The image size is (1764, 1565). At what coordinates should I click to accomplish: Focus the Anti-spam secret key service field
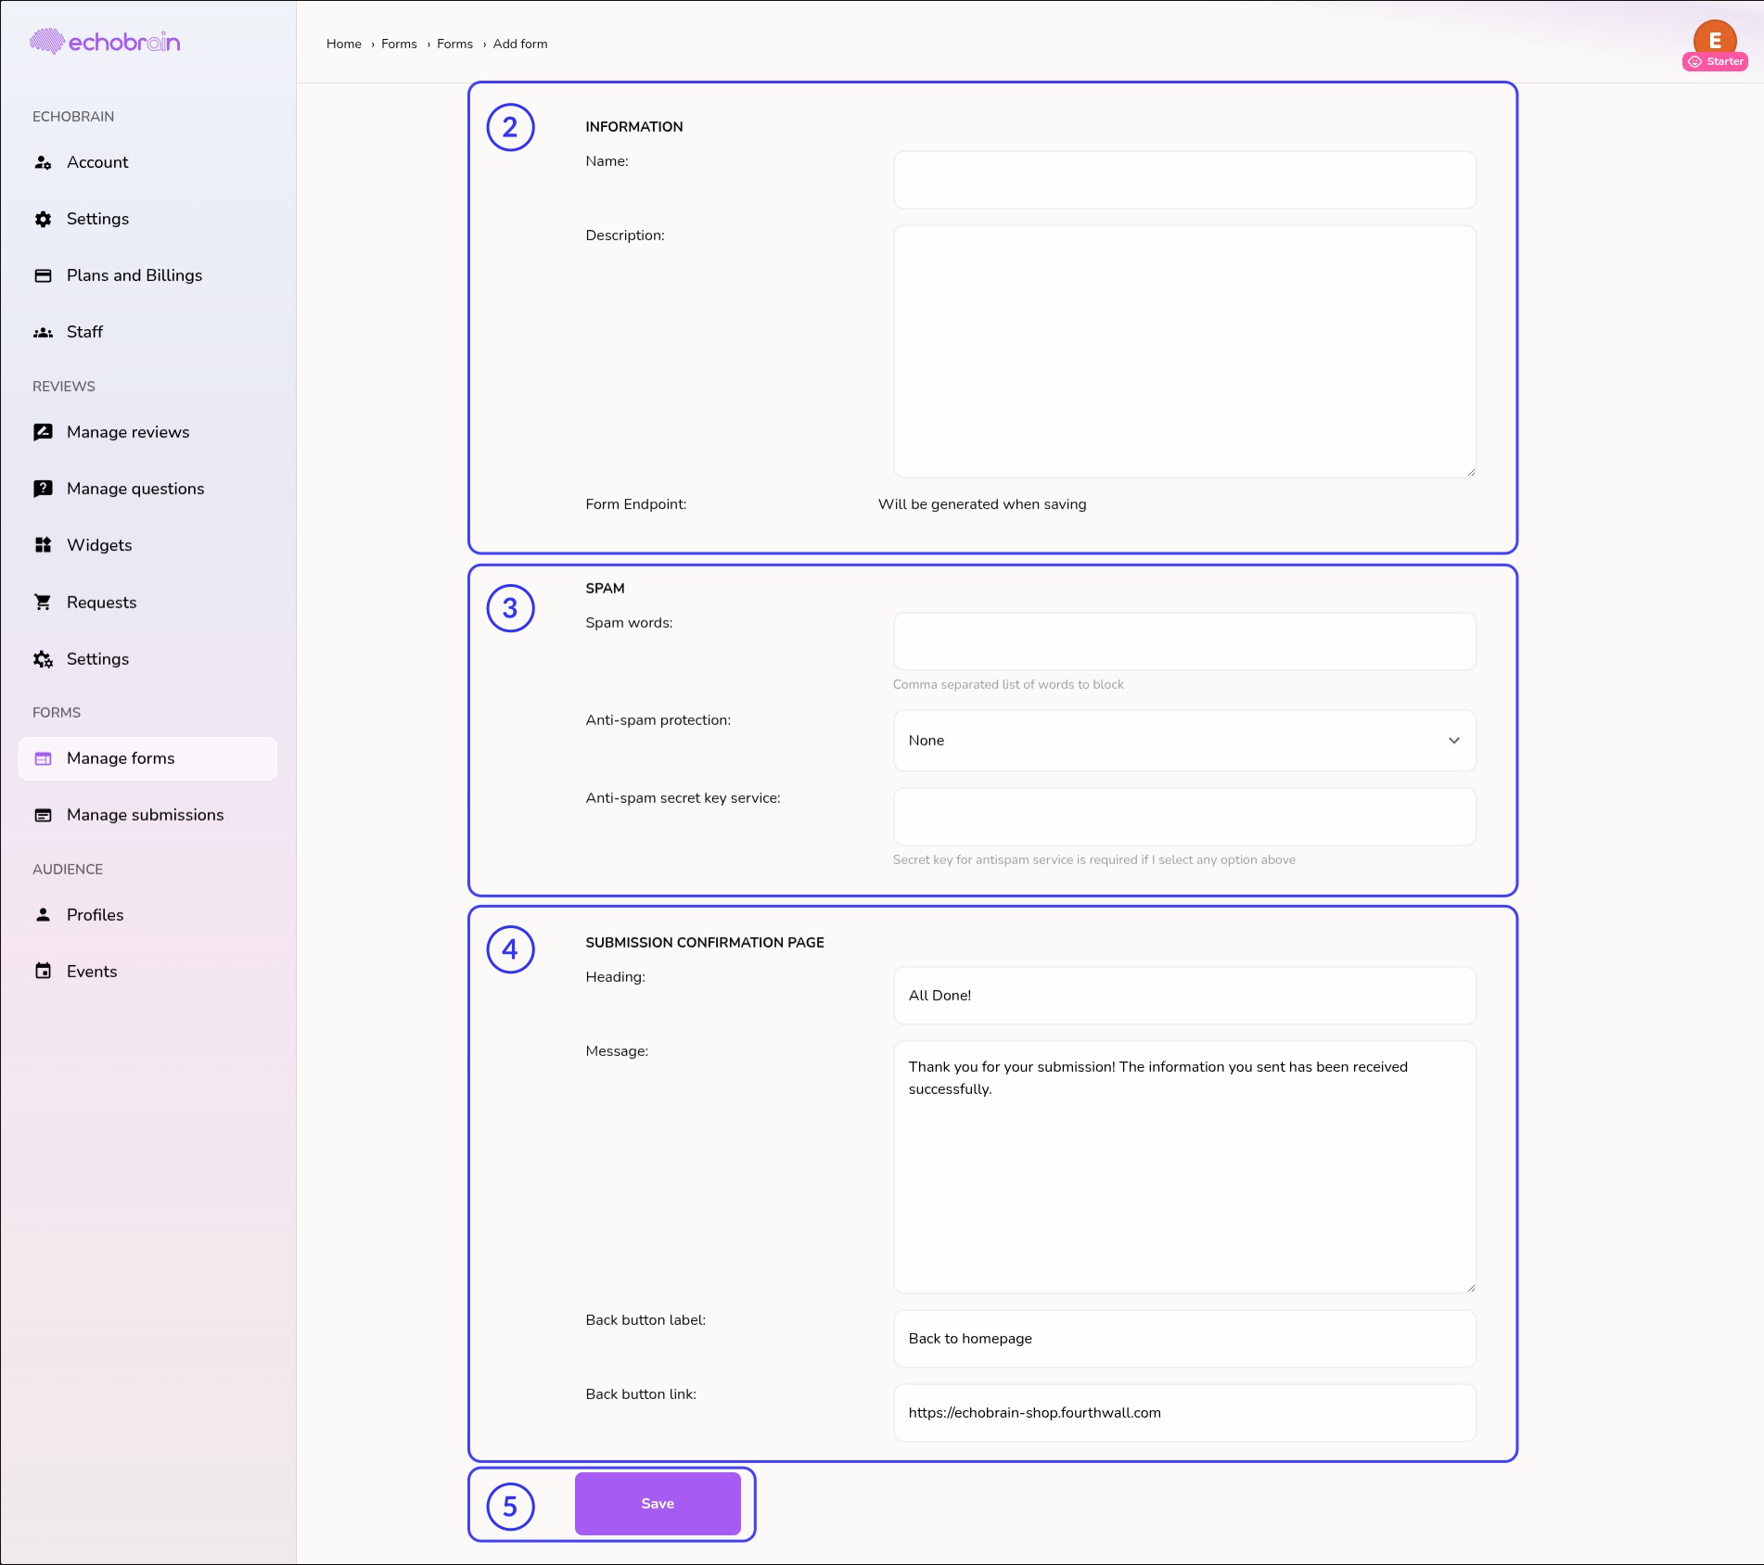coord(1184,817)
